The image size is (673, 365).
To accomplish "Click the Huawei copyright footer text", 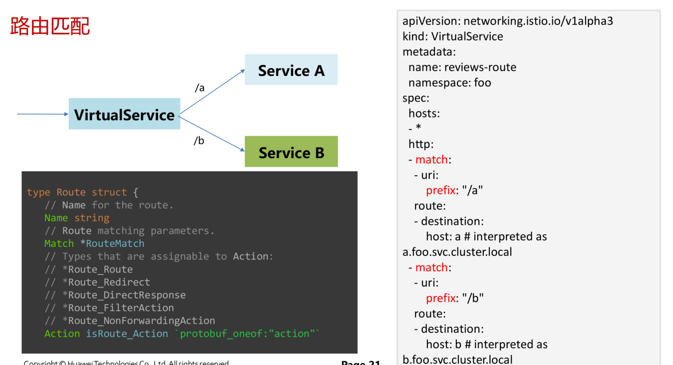I will pyautogui.click(x=126, y=362).
